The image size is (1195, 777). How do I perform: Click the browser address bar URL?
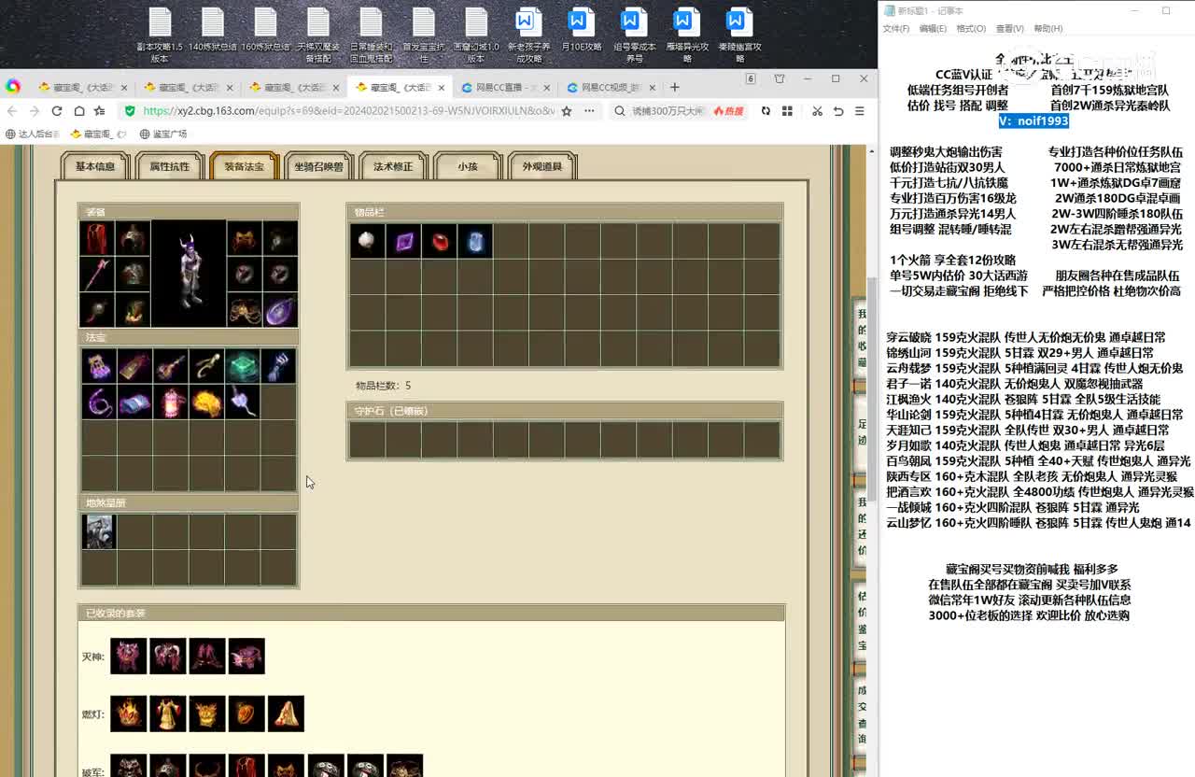[x=348, y=110]
